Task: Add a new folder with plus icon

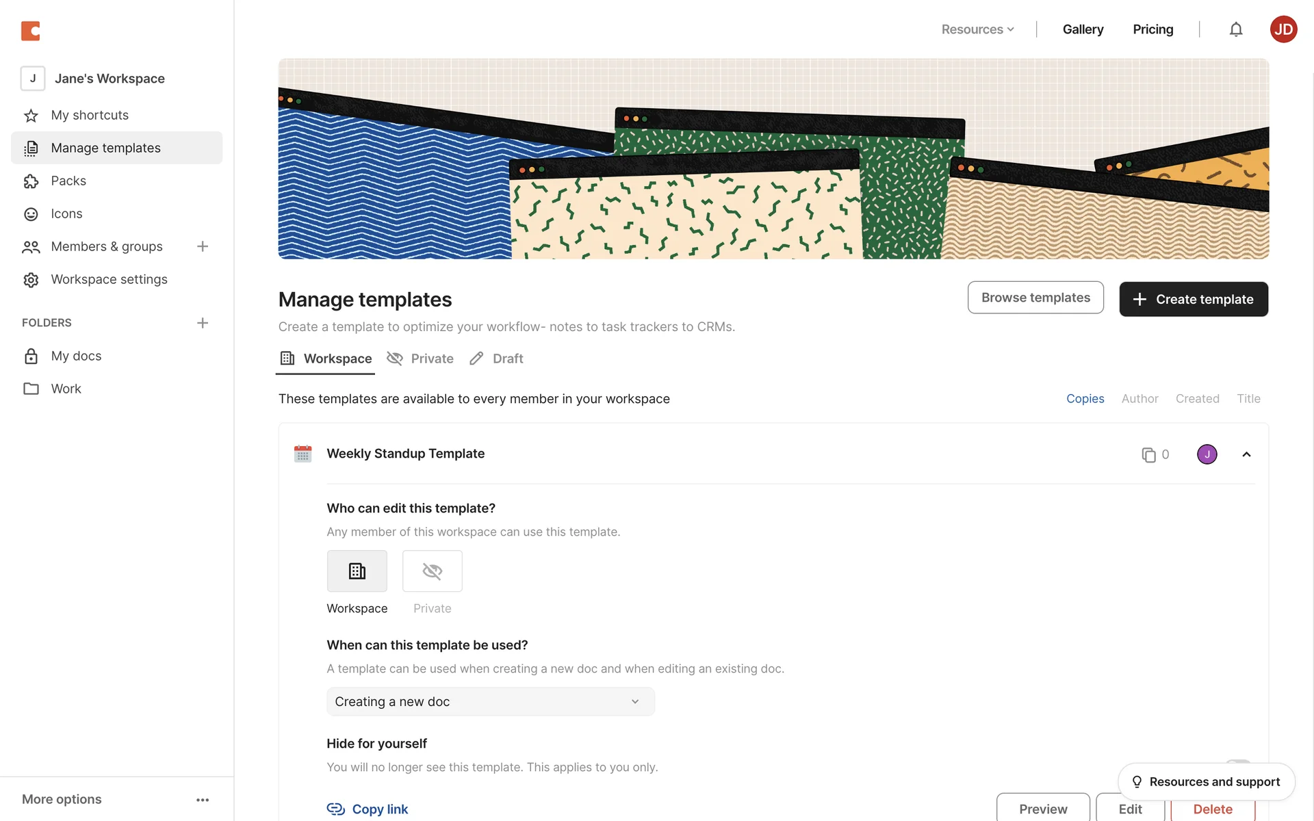Action: pos(203,323)
